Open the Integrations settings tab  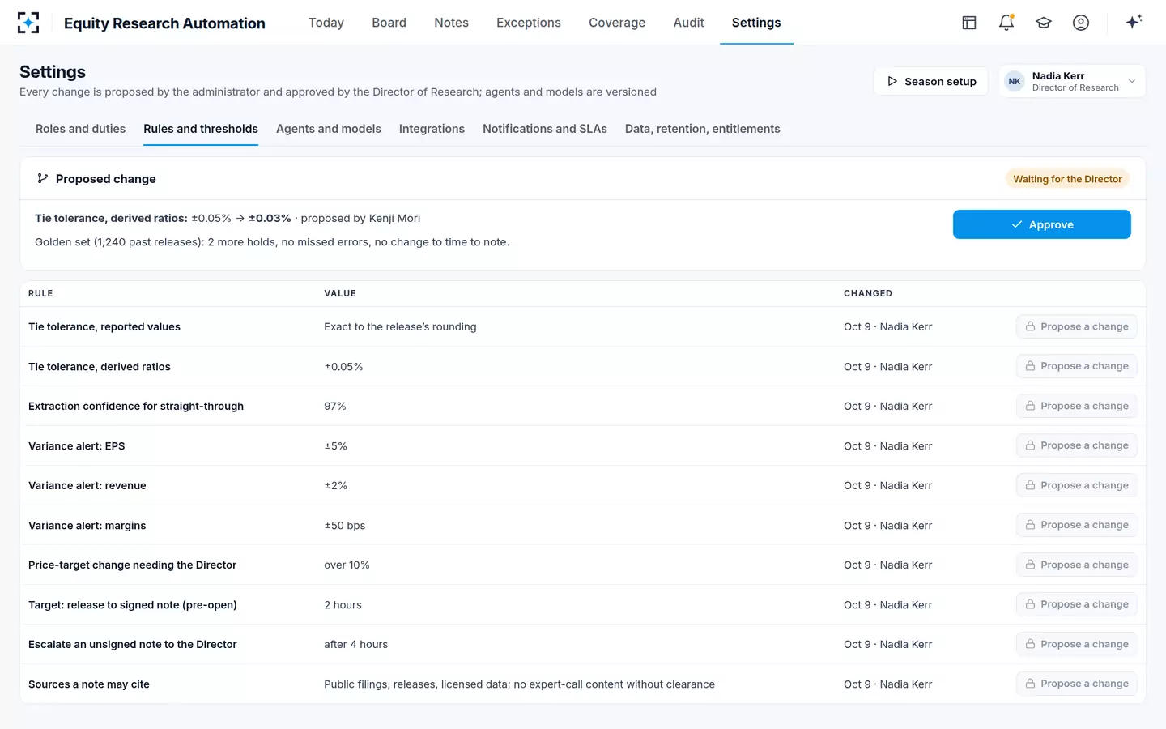(432, 129)
